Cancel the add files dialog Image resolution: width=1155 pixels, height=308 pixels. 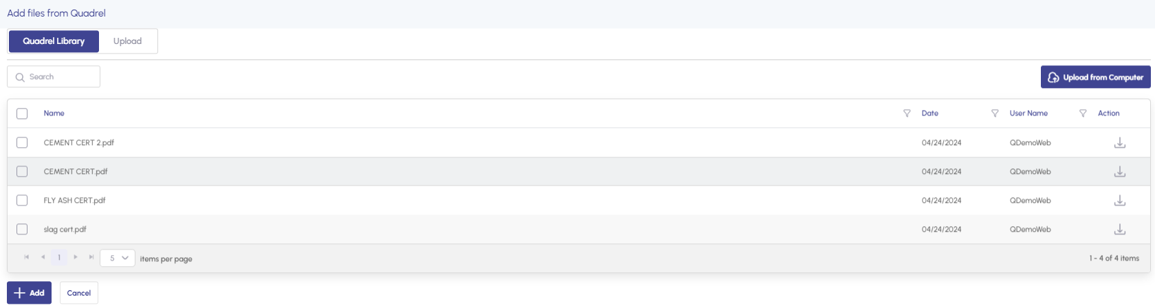79,293
